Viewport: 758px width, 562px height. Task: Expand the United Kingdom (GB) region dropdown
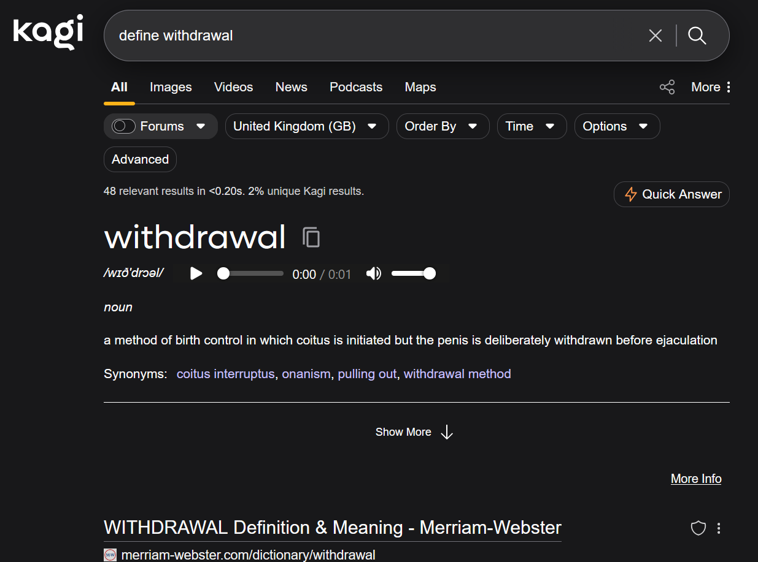point(306,126)
